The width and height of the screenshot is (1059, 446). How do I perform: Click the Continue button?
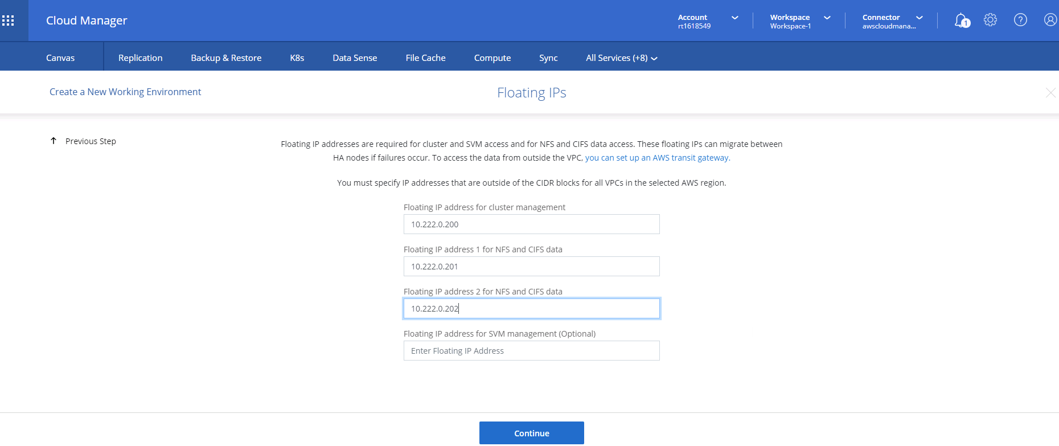(532, 433)
